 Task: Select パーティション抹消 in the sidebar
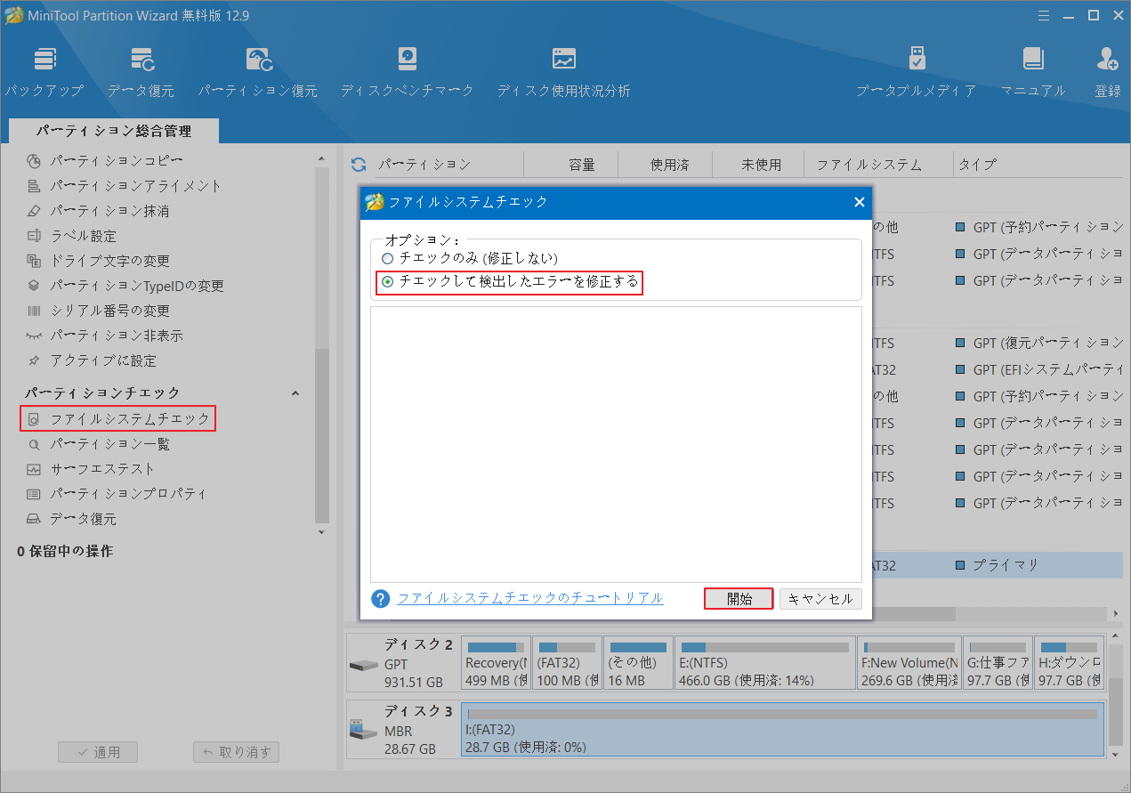point(98,211)
